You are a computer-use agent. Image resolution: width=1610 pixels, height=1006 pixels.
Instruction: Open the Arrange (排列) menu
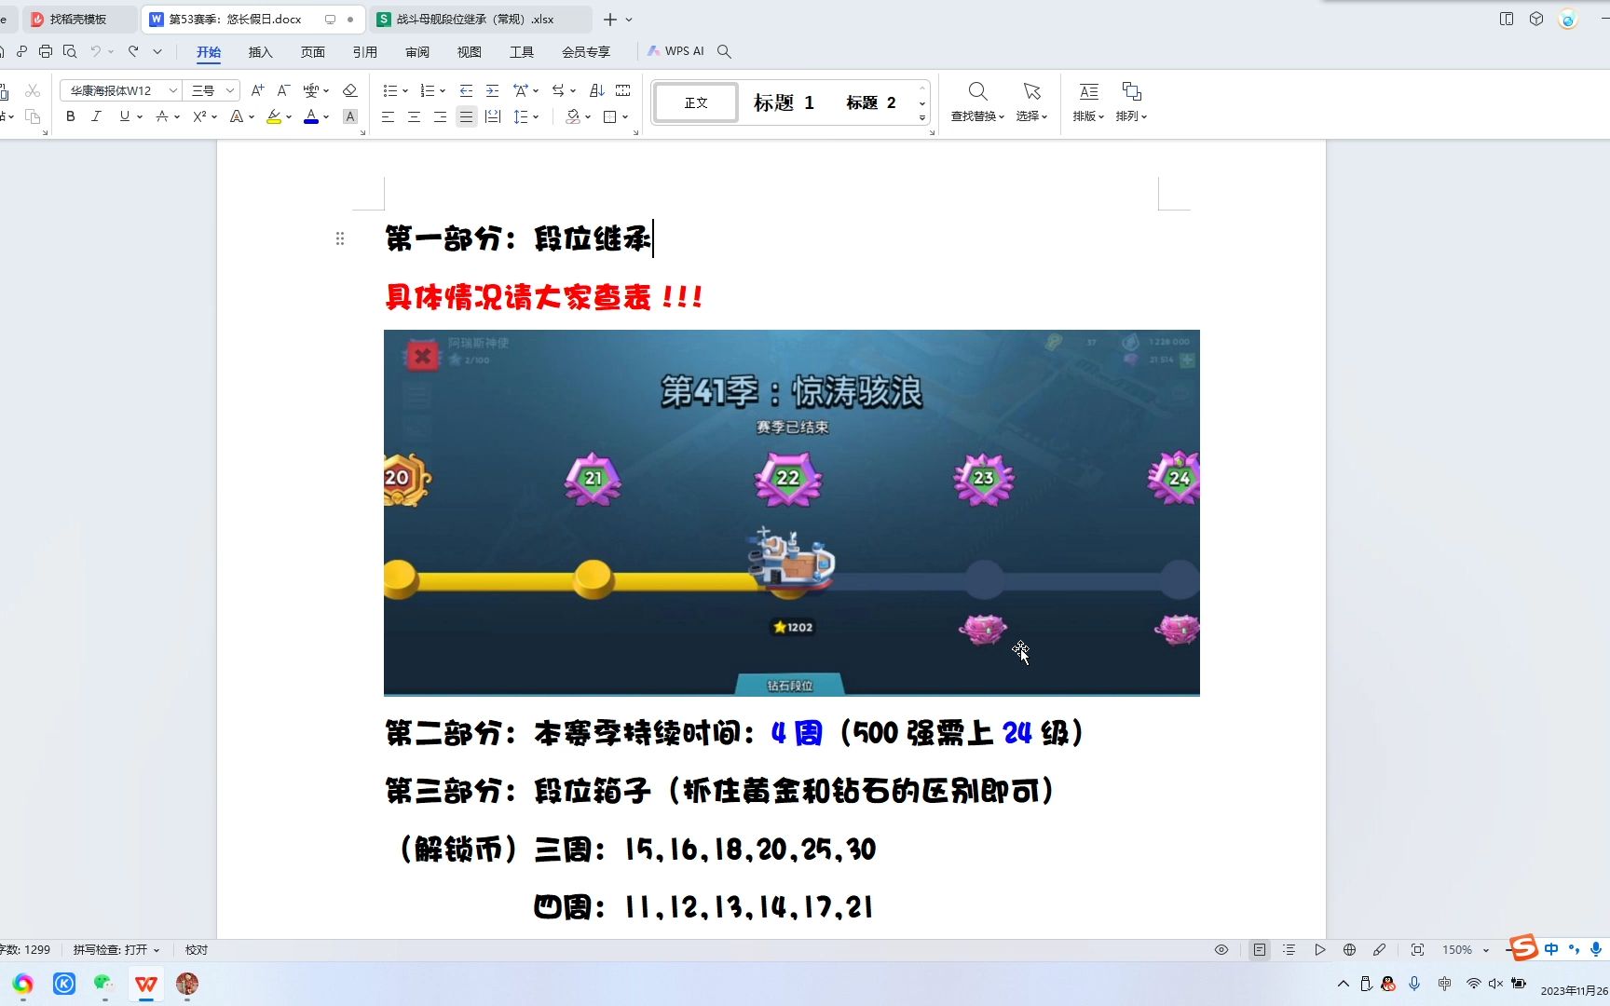[1131, 102]
